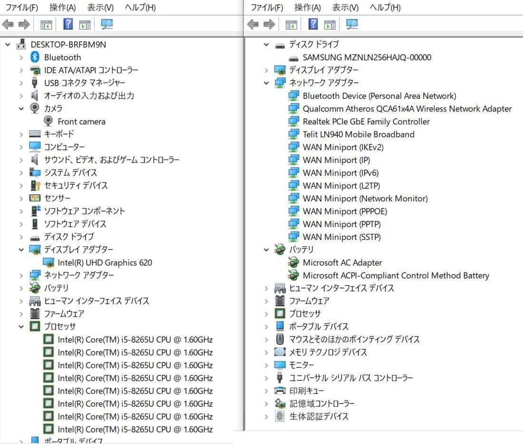Image resolution: width=523 pixels, height=444 pixels.
Task: Click the Help question-mark icon in right window
Action: click(x=313, y=24)
